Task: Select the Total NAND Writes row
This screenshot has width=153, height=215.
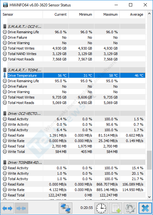Action: [73, 54]
